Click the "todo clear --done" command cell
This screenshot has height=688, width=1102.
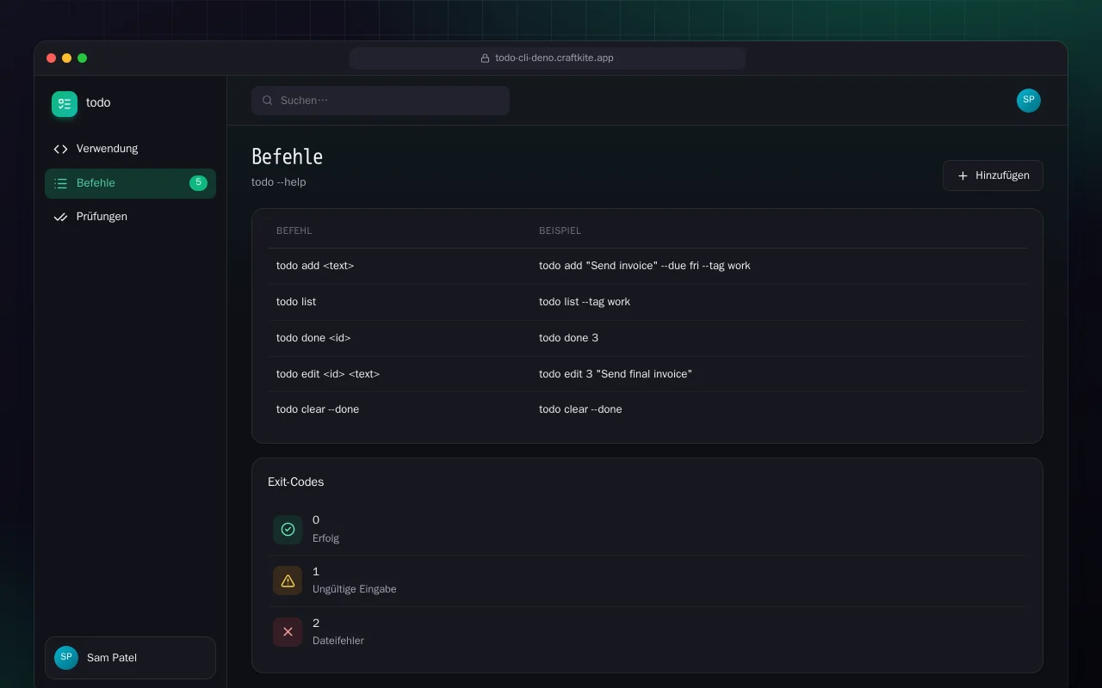tap(318, 409)
